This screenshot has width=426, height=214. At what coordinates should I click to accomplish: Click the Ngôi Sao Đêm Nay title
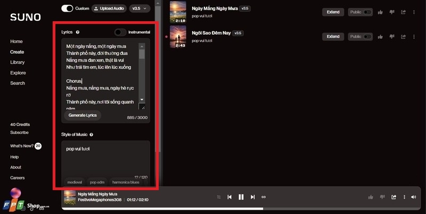click(211, 33)
